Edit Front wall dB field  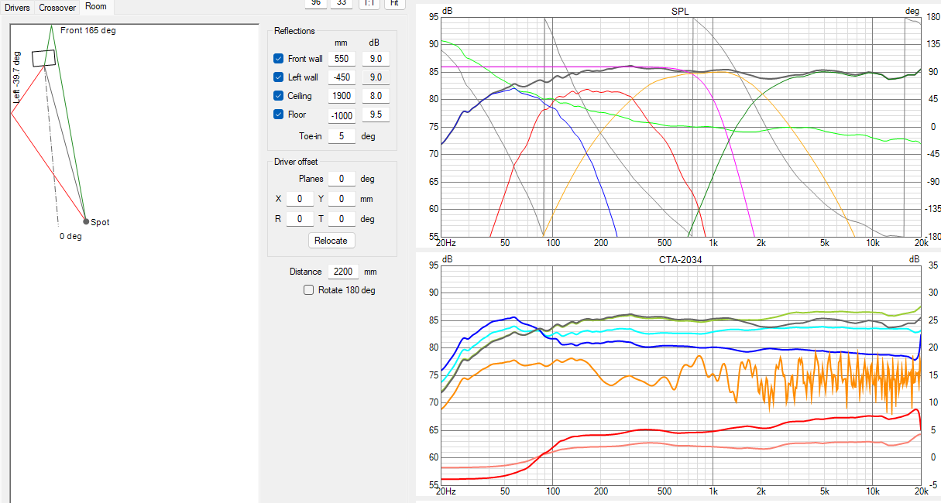pyautogui.click(x=376, y=59)
